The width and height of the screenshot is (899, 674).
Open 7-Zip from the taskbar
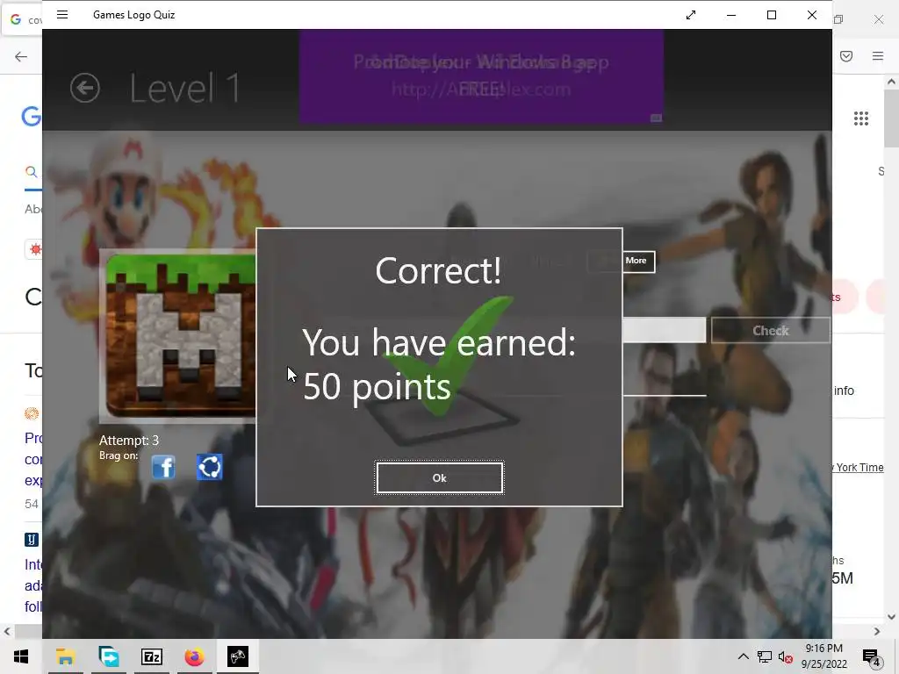click(152, 656)
